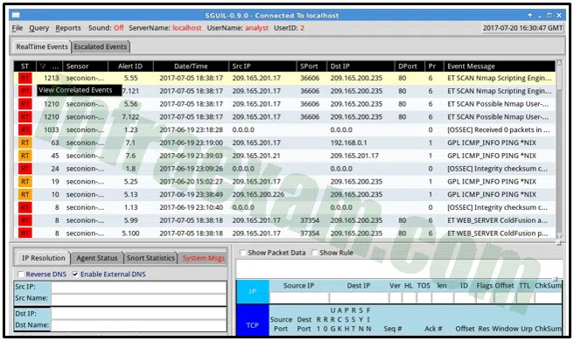Click the sort arrow in second column header
Image resolution: width=574 pixels, height=341 pixels.
point(43,66)
